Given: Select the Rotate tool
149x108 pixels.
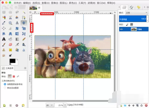Looking at the screenshot, I should tap(17, 28).
